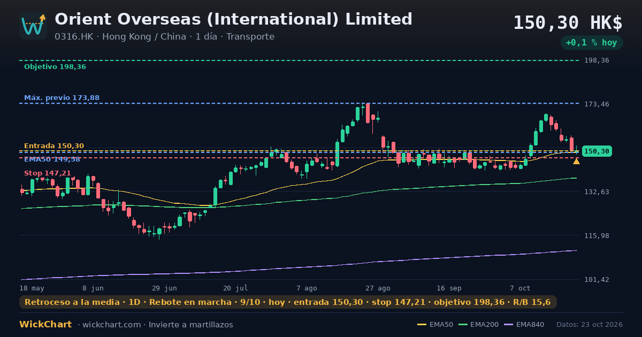Click the current price 150,30 HK$
Image resolution: width=642 pixels, height=337 pixels.
[568, 23]
